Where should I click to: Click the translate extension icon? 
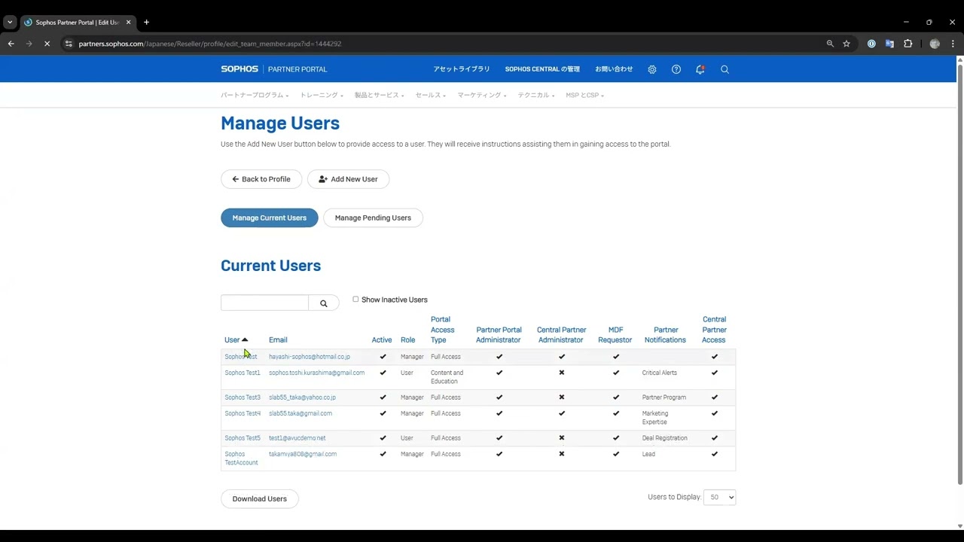click(889, 44)
